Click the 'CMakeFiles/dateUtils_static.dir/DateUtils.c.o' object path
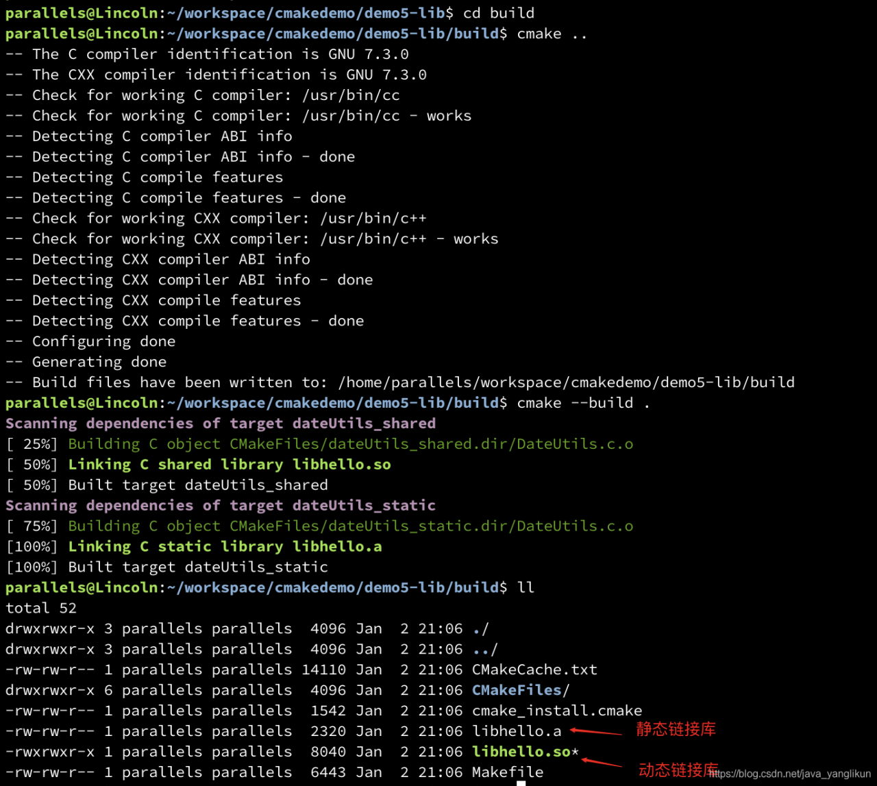Viewport: 877px width, 786px height. click(x=432, y=526)
